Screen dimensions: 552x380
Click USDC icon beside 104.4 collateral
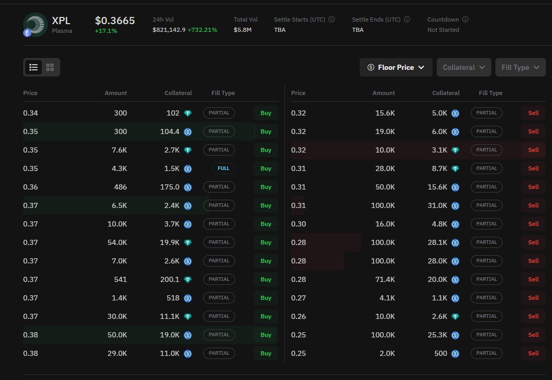point(188,132)
